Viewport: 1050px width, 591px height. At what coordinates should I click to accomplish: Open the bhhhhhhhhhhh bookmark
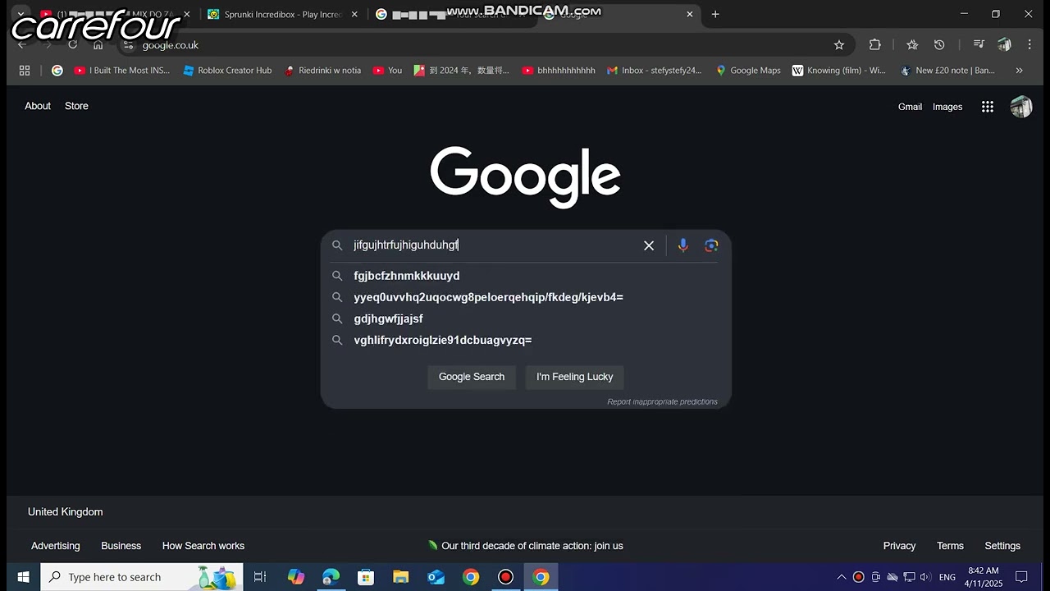[559, 71]
